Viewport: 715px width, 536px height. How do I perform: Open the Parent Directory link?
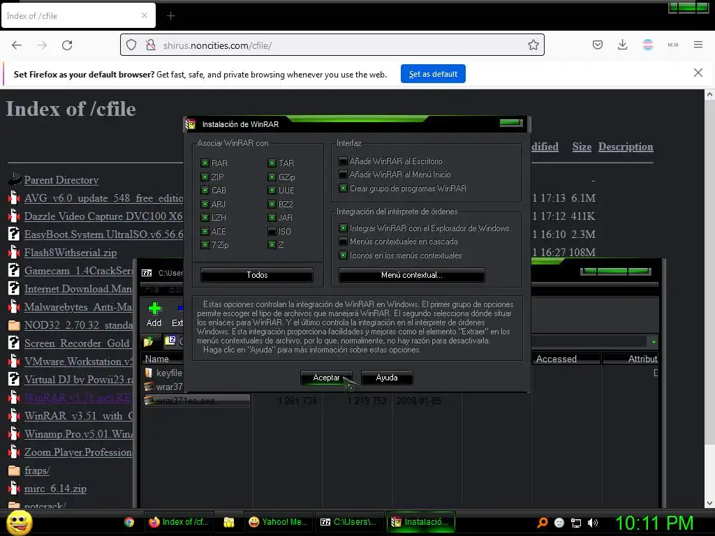61,180
